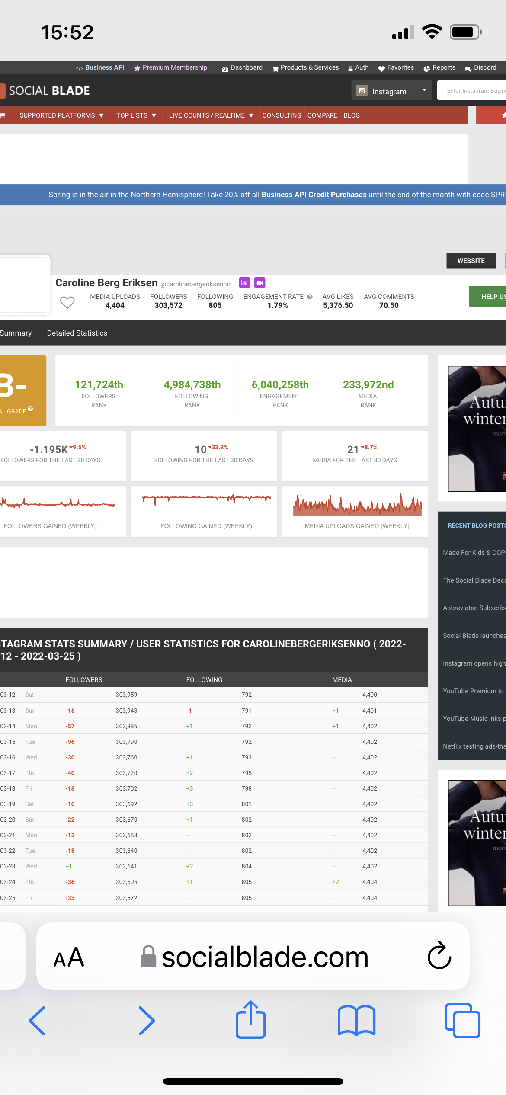Click the 303,572 followers count in header
The height and width of the screenshot is (1095, 506).
click(x=169, y=305)
